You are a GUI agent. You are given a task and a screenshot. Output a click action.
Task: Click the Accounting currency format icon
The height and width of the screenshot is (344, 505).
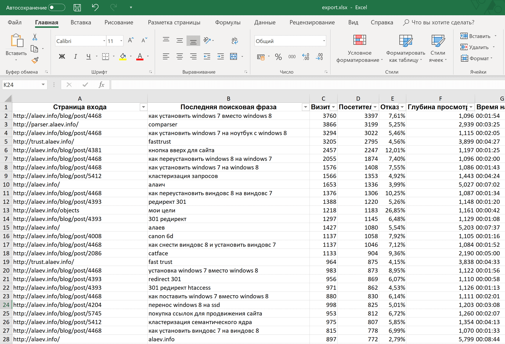(261, 57)
